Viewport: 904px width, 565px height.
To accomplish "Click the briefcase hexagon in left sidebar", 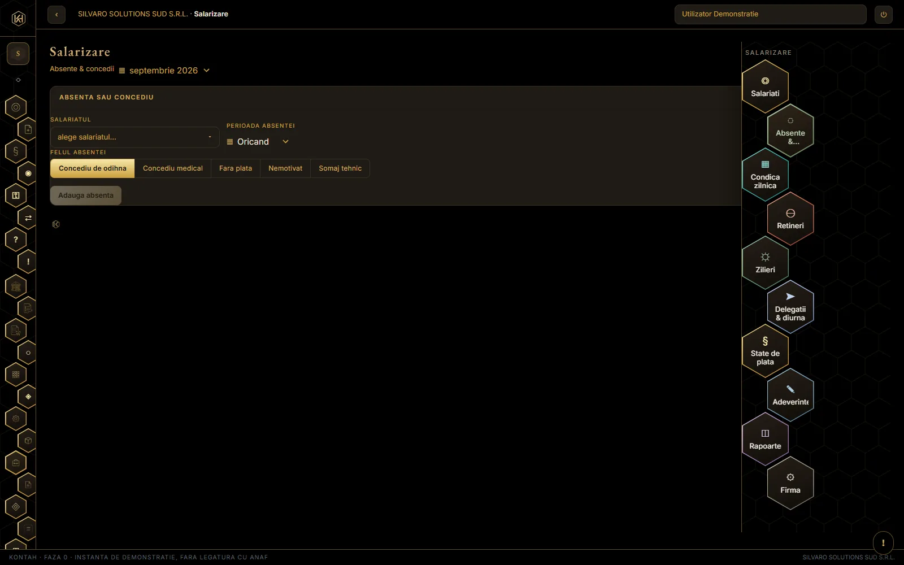I will (x=16, y=463).
